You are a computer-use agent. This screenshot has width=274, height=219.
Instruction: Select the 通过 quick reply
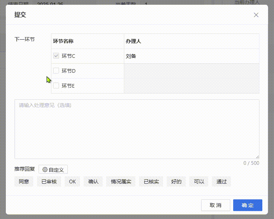(x=222, y=182)
